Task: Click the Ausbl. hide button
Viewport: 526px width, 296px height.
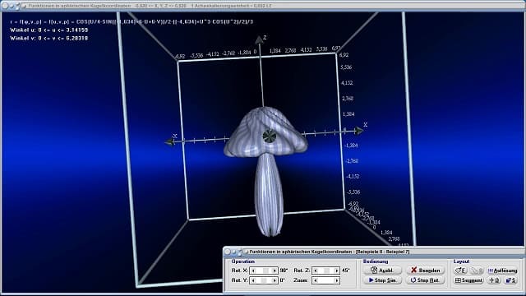Action: 382,271
